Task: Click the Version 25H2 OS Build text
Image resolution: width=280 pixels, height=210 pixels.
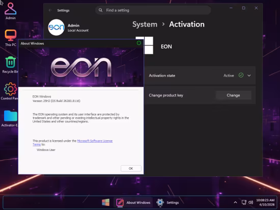Action: click(57, 101)
